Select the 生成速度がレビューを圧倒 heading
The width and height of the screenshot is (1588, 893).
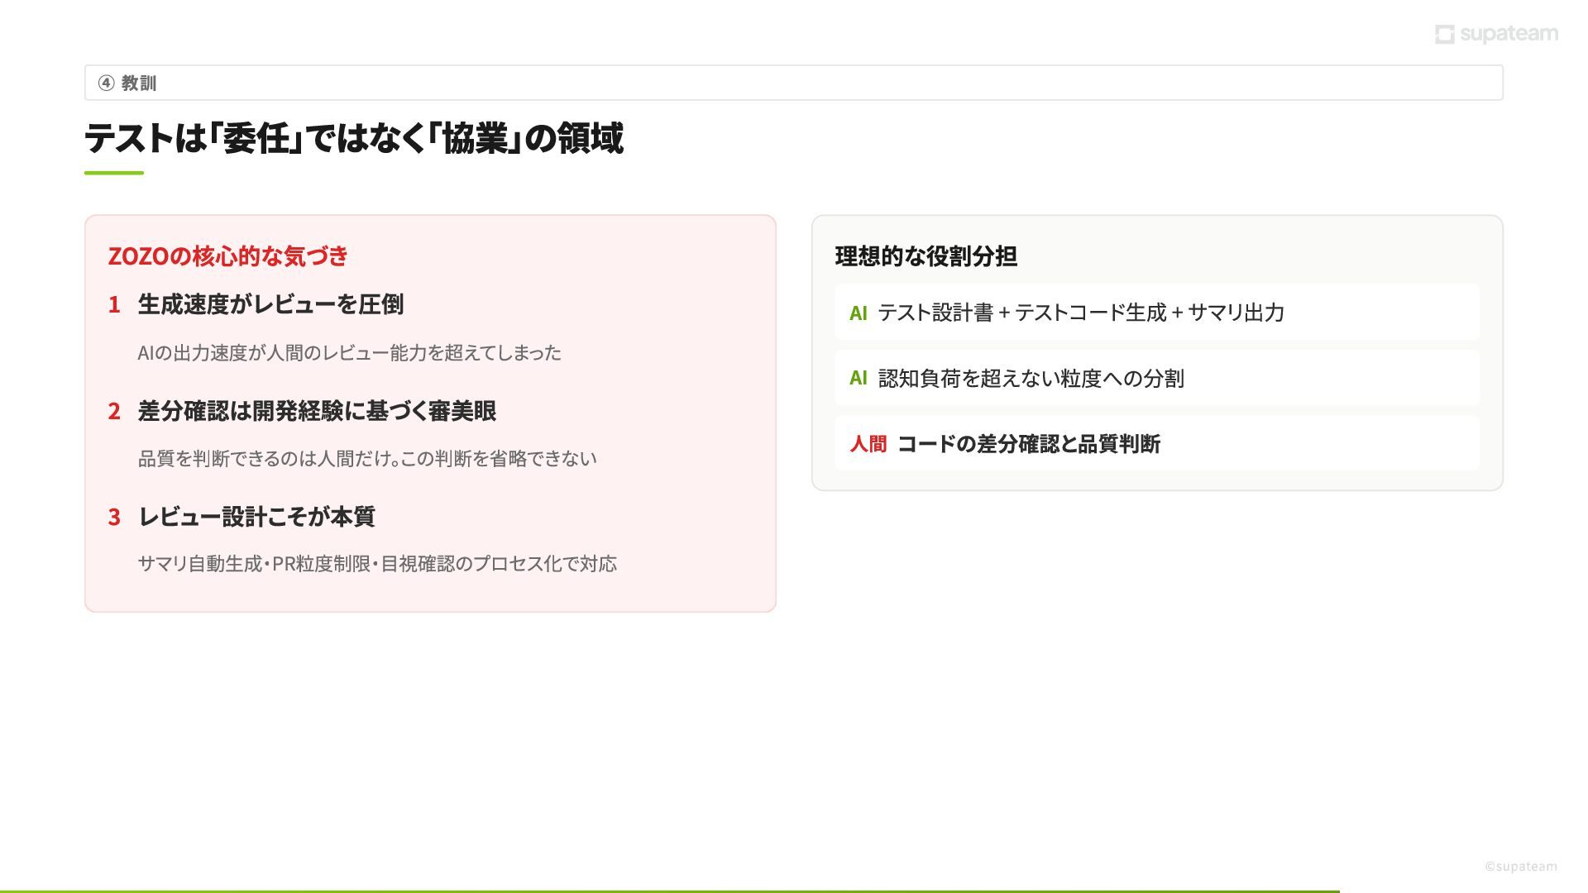(x=270, y=304)
